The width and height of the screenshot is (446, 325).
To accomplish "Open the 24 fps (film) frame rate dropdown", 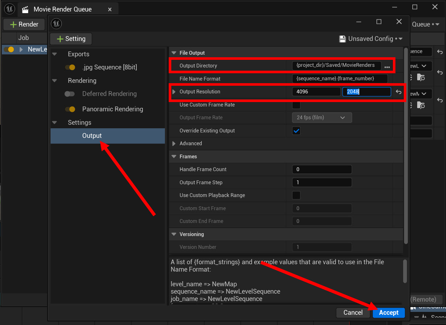I will (322, 118).
